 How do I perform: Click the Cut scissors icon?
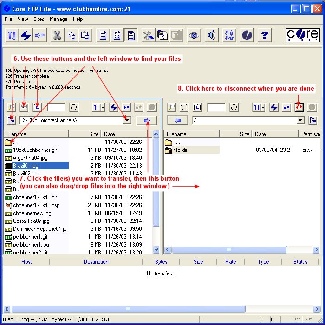click(x=57, y=35)
